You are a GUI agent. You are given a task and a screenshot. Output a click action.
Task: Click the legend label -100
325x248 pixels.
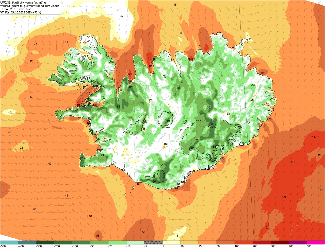coord(76,246)
